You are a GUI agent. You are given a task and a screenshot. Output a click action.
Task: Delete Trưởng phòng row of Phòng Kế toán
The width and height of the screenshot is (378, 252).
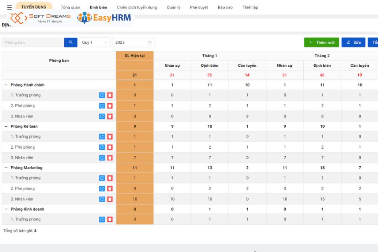coord(110,137)
